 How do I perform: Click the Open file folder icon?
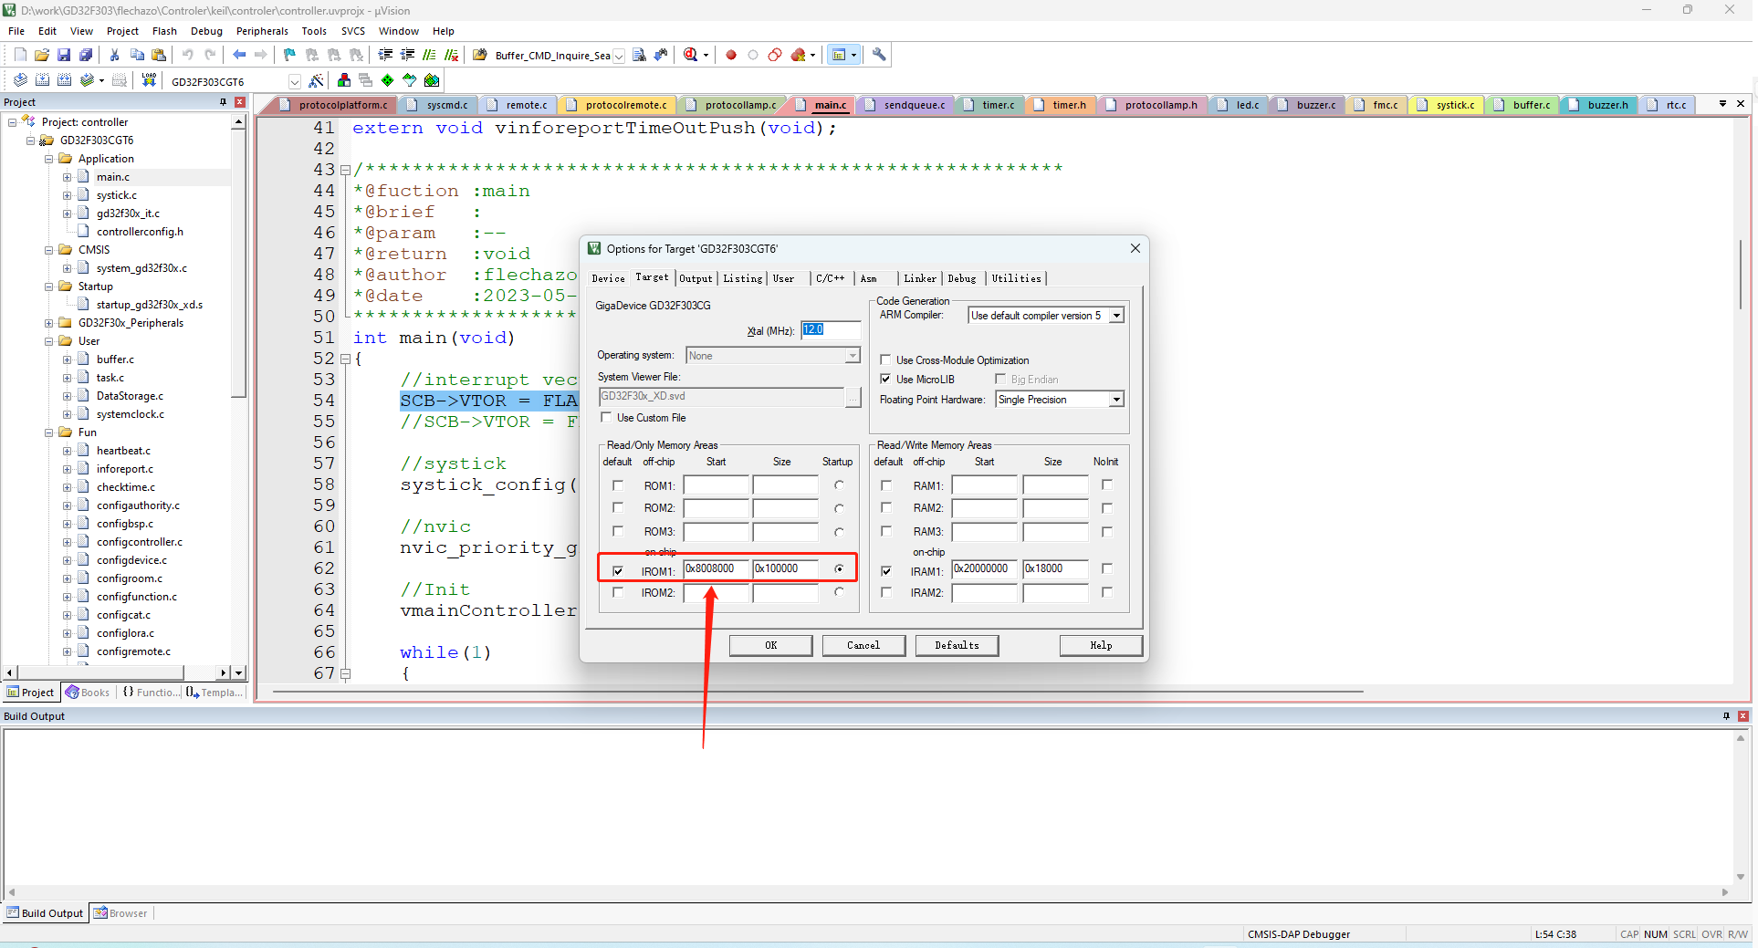(42, 55)
